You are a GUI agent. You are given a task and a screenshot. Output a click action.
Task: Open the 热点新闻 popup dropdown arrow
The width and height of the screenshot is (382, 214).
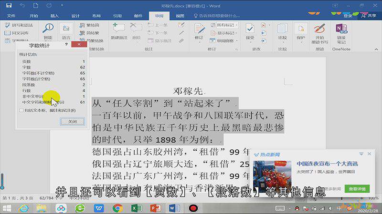click(361, 154)
